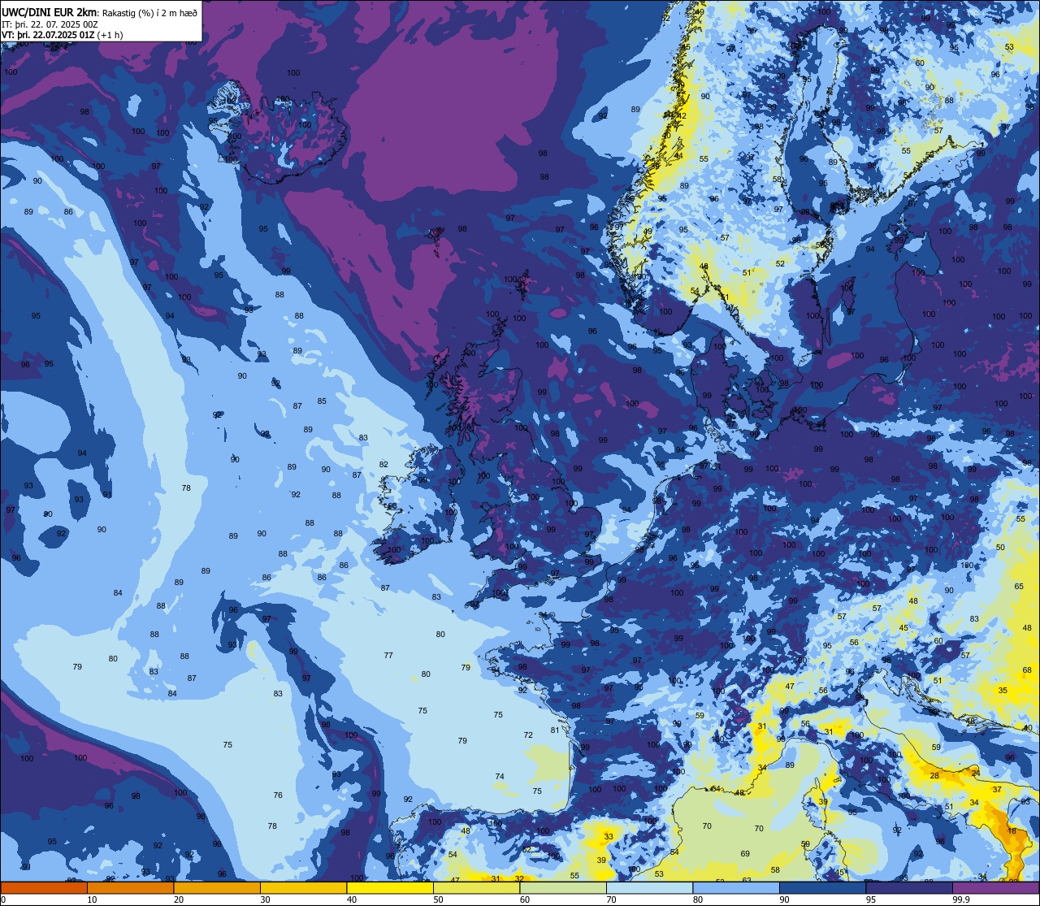
Task: Select the yellow-green 50–60 legend swatch
Action: pyautogui.click(x=476, y=888)
